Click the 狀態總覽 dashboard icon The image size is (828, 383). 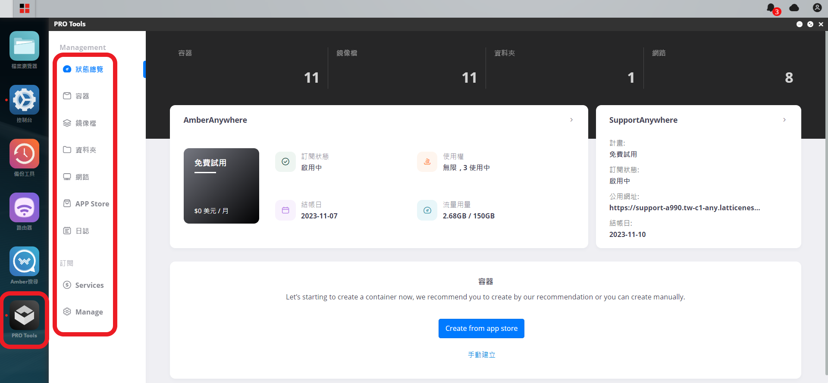click(x=67, y=69)
